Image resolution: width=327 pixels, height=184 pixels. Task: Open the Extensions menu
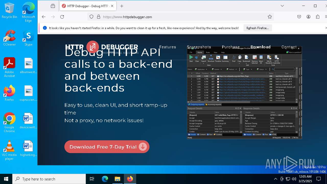tap(318, 17)
